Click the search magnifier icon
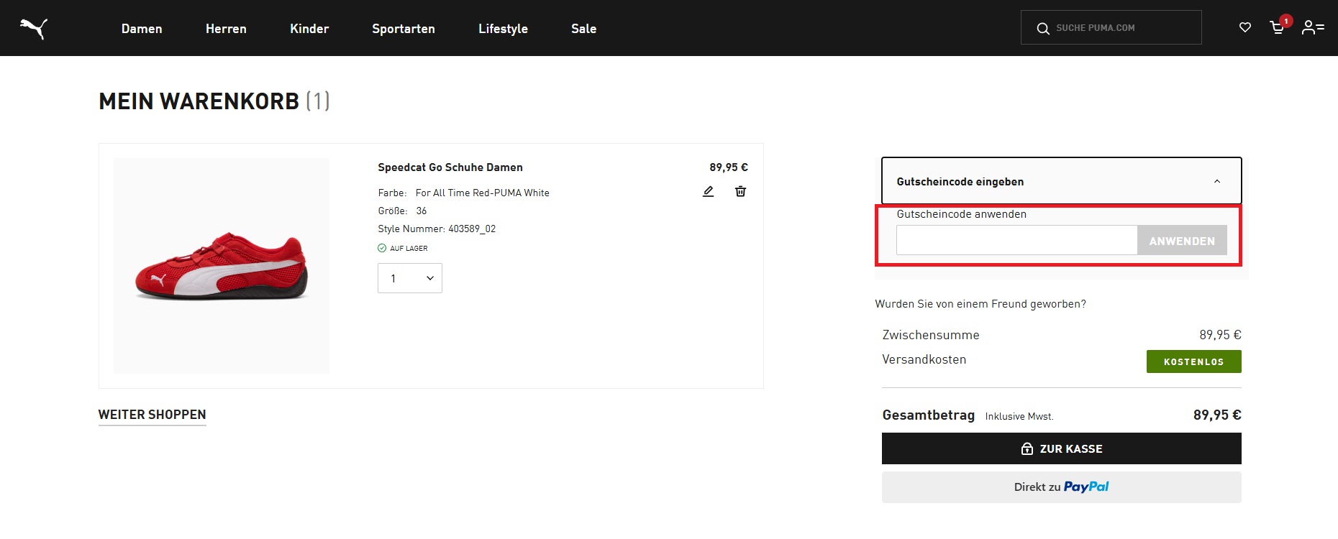The height and width of the screenshot is (539, 1338). 1042,28
